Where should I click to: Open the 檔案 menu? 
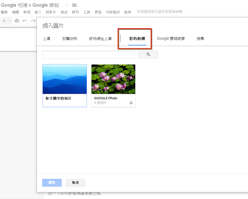pyautogui.click(x=4, y=12)
